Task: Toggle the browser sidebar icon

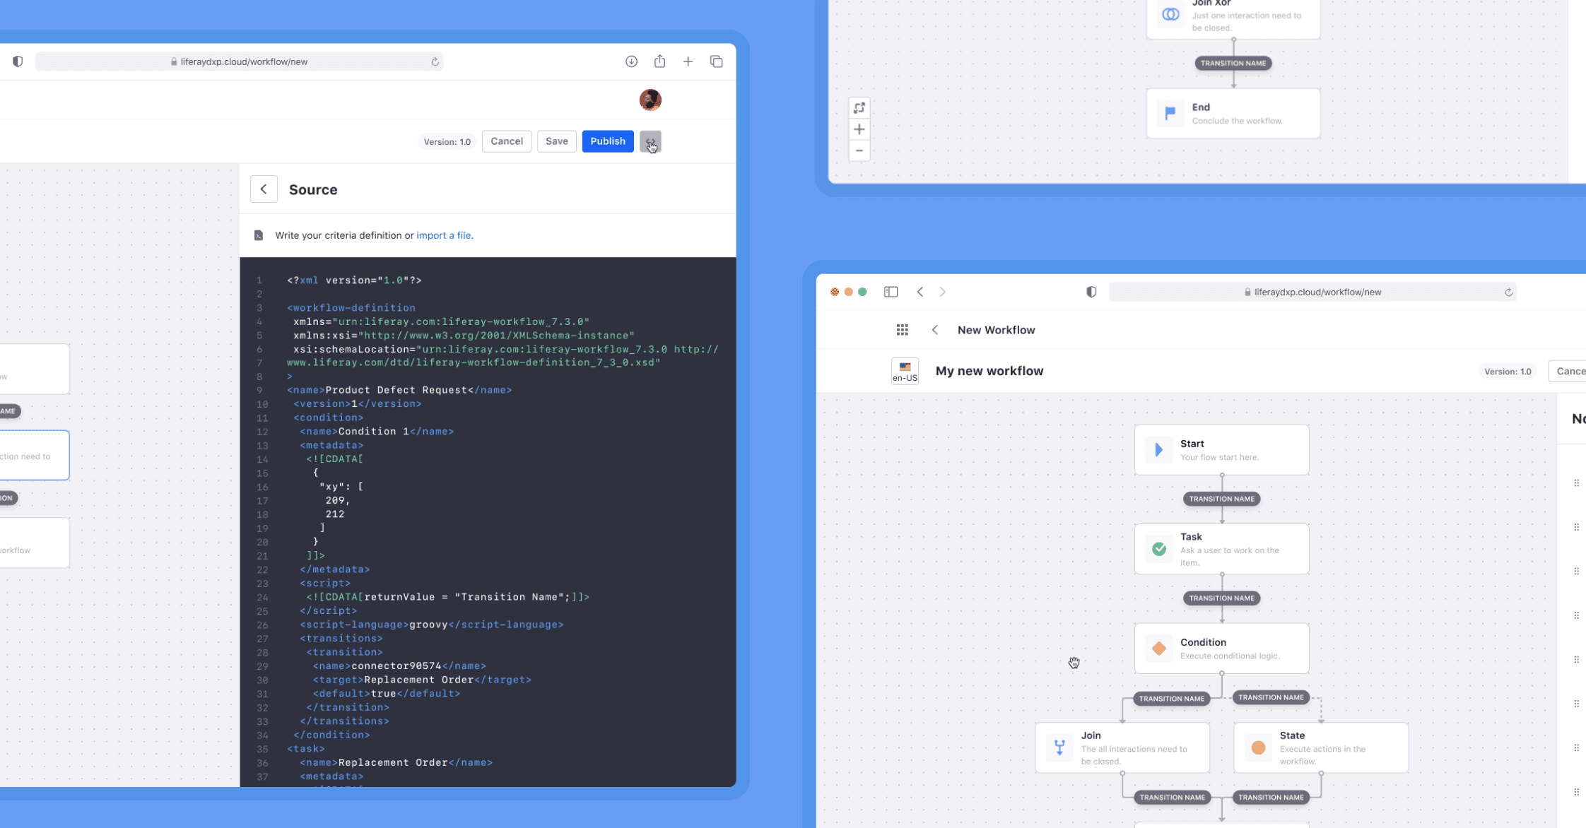Action: pos(891,292)
